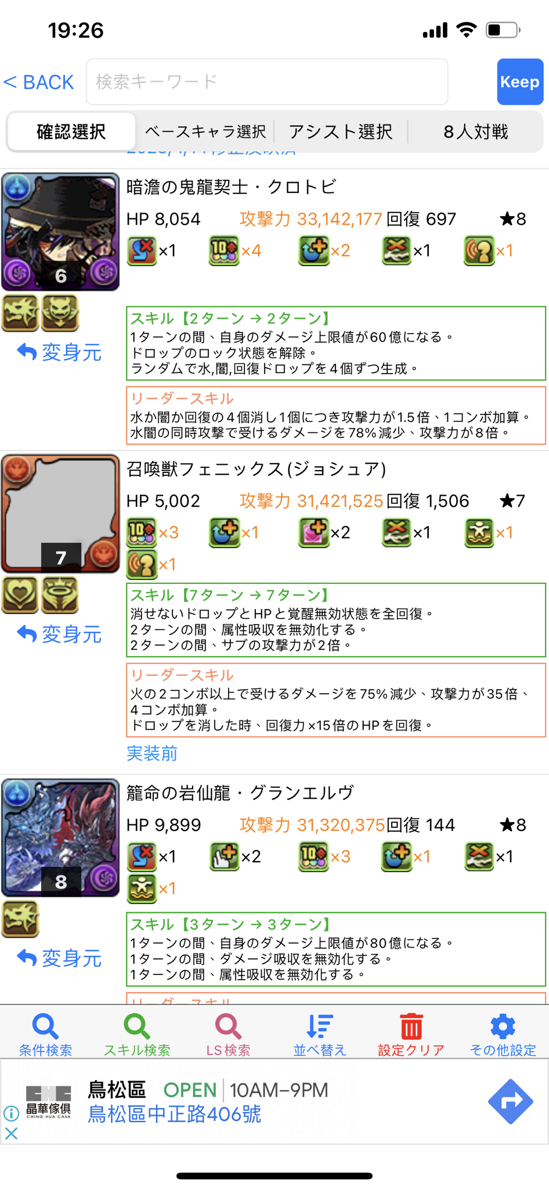Tap the blue Keep button

[x=520, y=82]
